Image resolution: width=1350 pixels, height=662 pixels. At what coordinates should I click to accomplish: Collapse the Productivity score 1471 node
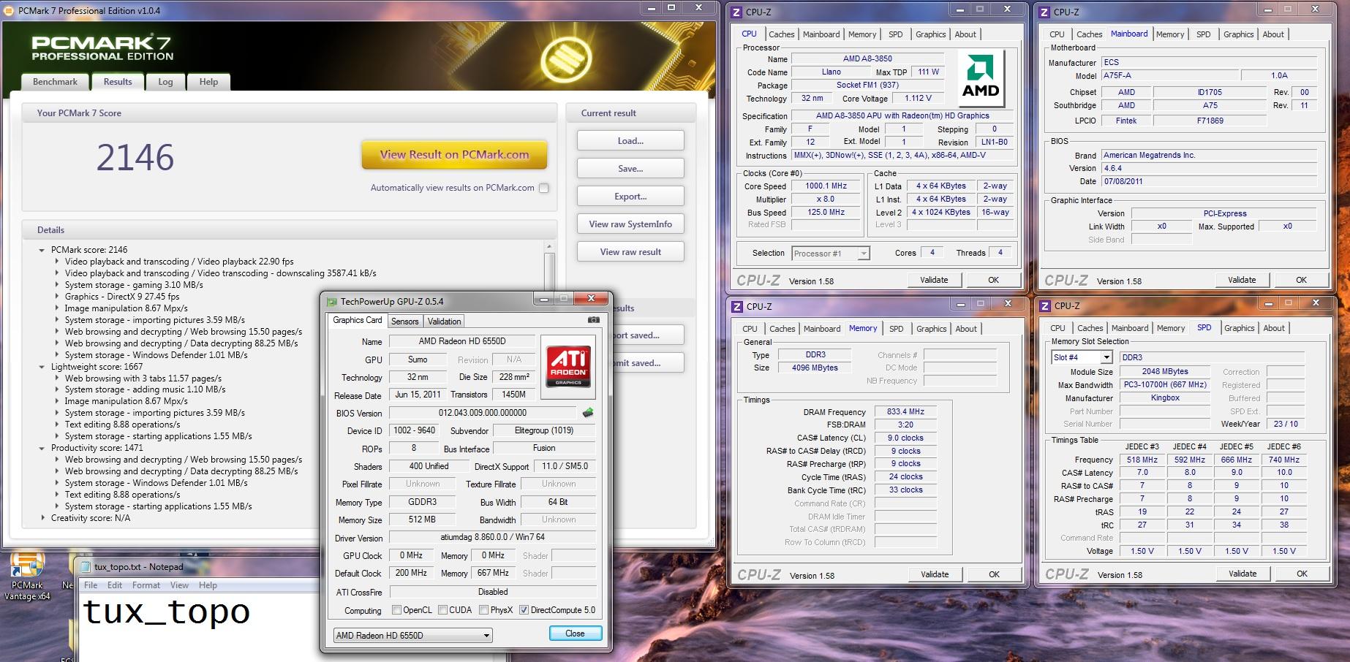[x=42, y=448]
